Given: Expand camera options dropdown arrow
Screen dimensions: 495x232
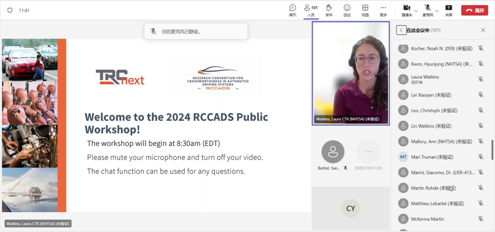Looking at the screenshot, I should pos(416,11).
